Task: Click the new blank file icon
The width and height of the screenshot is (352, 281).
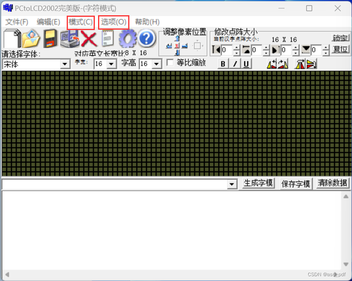Action: (x=12, y=38)
